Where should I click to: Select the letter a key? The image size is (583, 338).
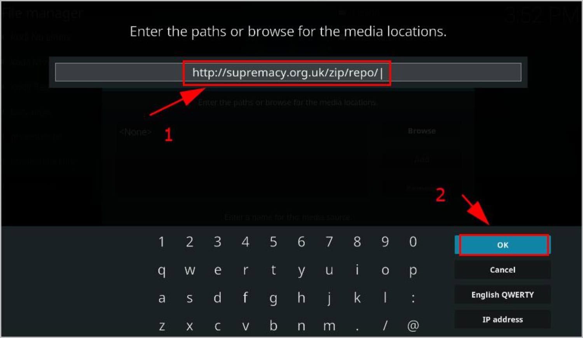click(x=162, y=298)
